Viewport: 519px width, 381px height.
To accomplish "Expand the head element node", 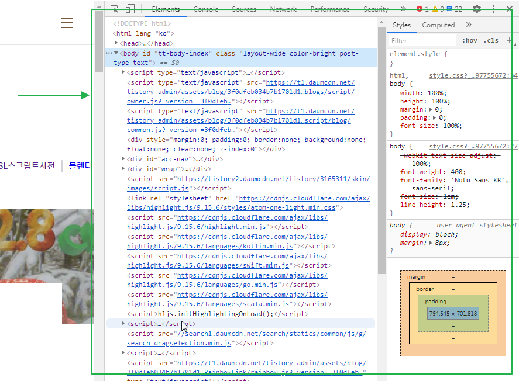I will click(x=116, y=43).
